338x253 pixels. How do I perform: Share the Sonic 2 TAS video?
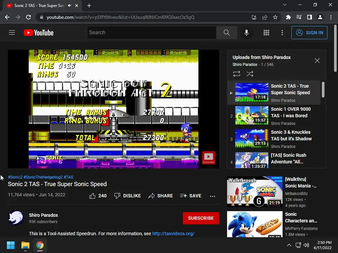pos(161,196)
